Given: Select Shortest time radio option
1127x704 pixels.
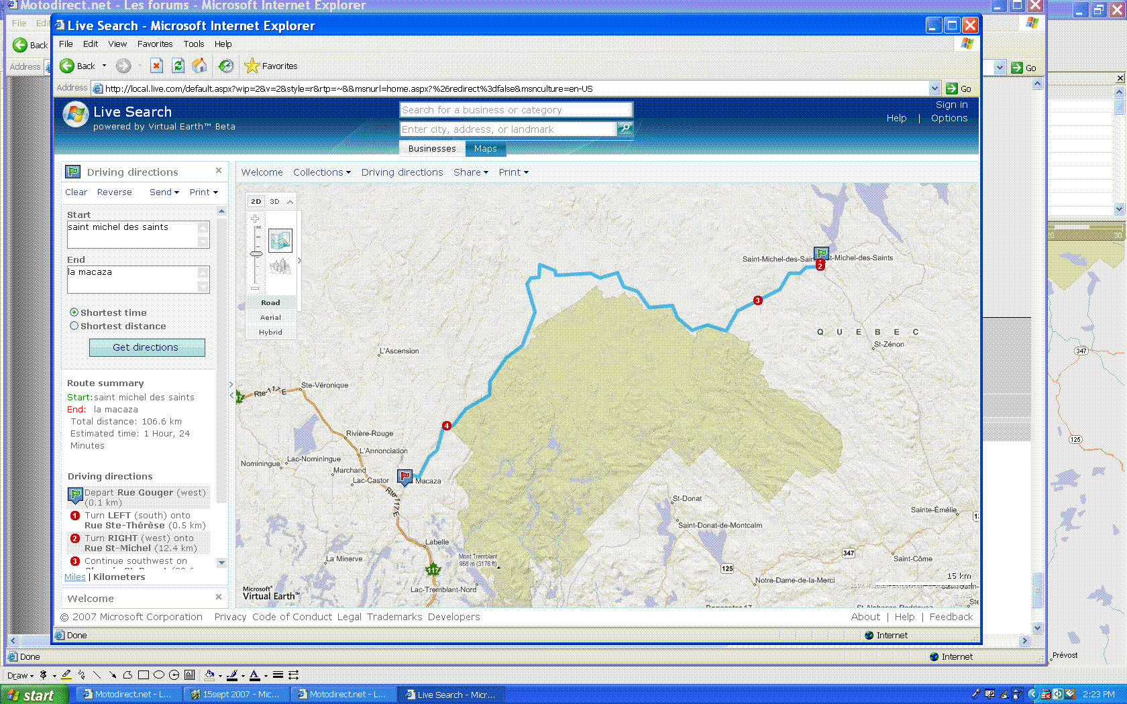Looking at the screenshot, I should click(x=74, y=312).
